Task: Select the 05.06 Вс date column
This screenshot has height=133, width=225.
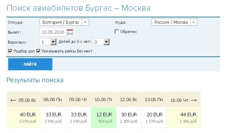Action: click(23, 100)
